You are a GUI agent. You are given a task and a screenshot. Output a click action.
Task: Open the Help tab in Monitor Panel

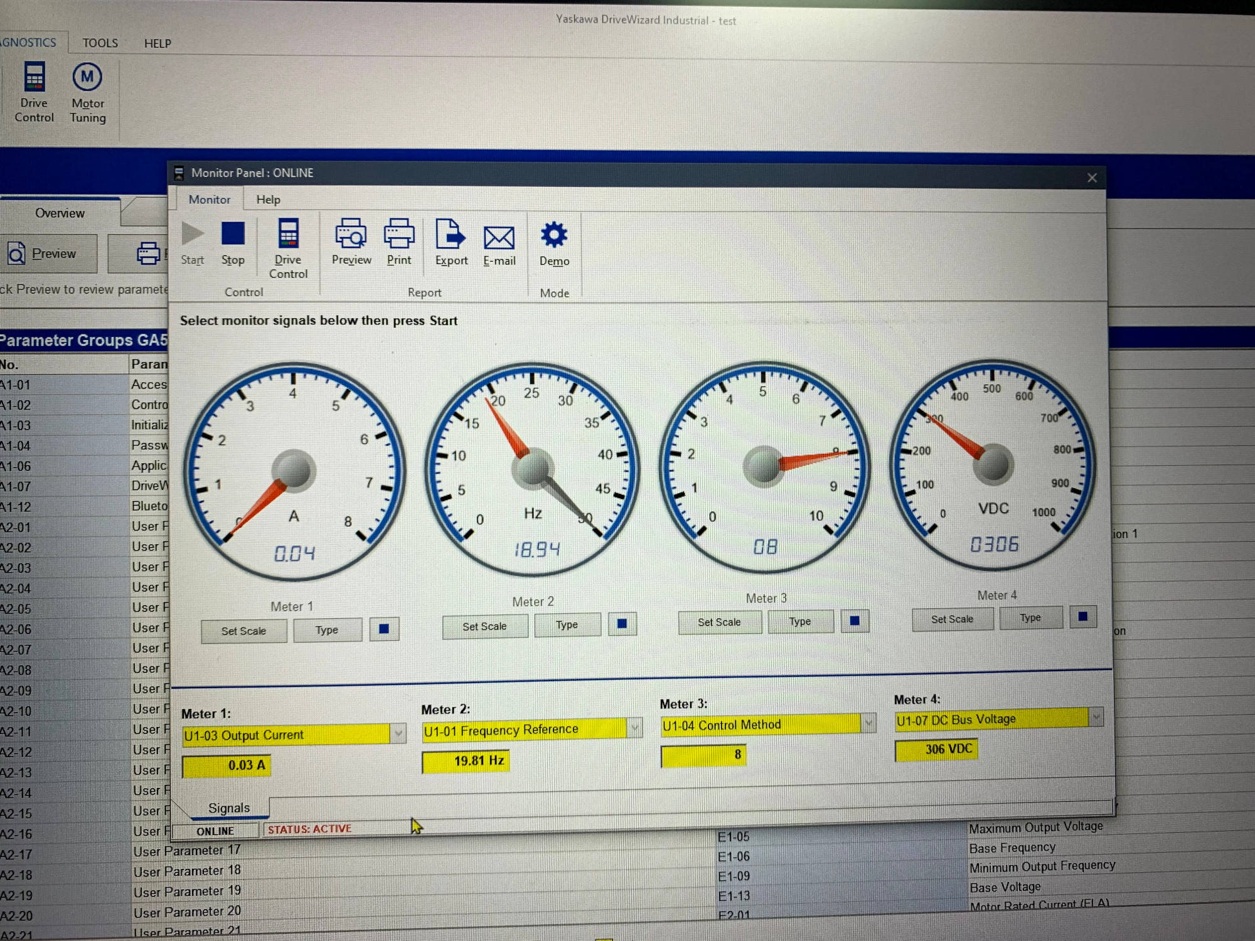268,199
